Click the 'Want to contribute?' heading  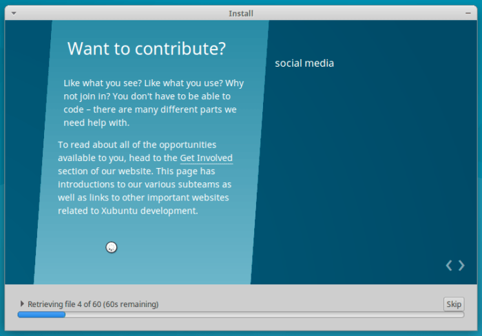tap(147, 49)
